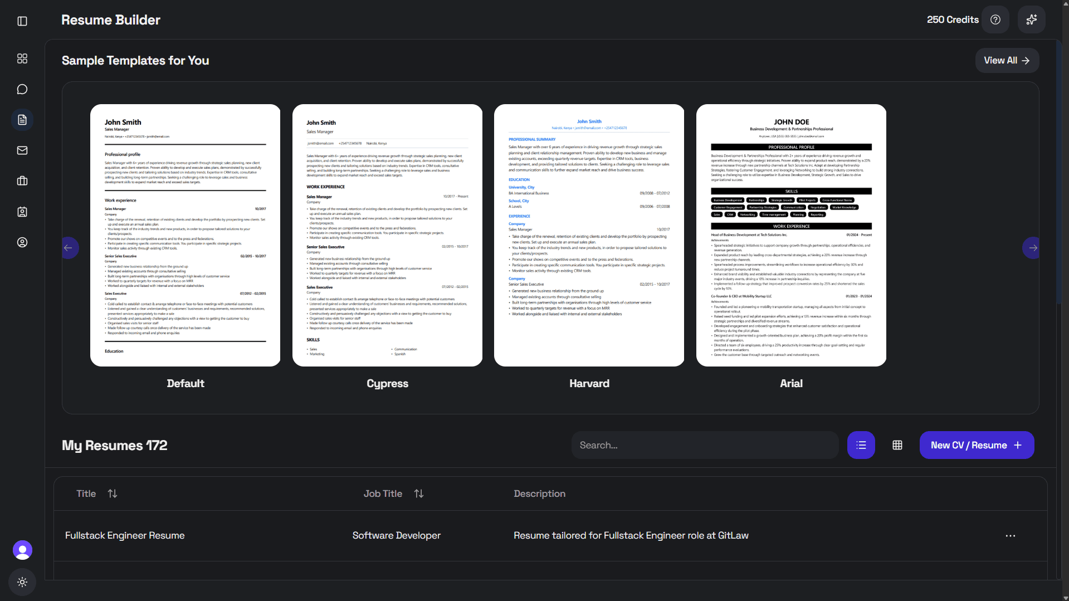Viewport: 1069px width, 601px height.
Task: Select the briefcase jobs icon
Action: point(22,180)
